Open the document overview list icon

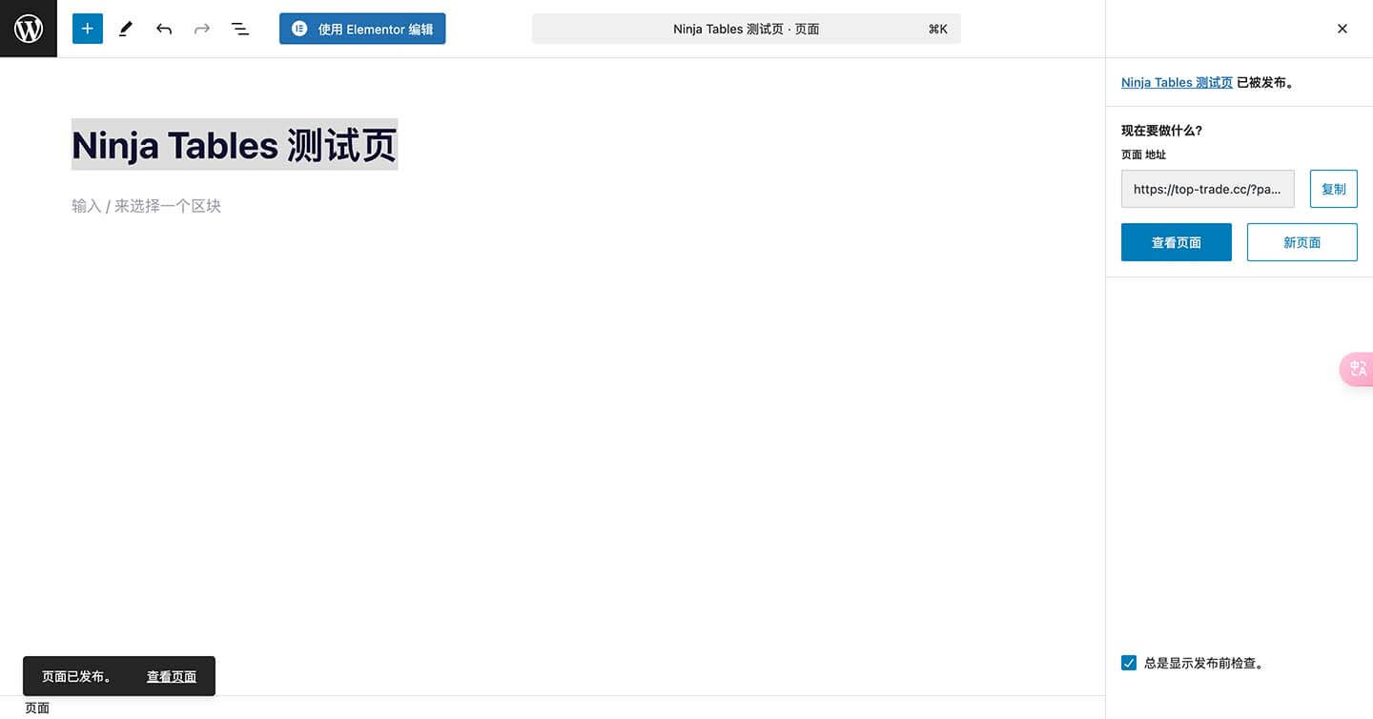pos(240,29)
